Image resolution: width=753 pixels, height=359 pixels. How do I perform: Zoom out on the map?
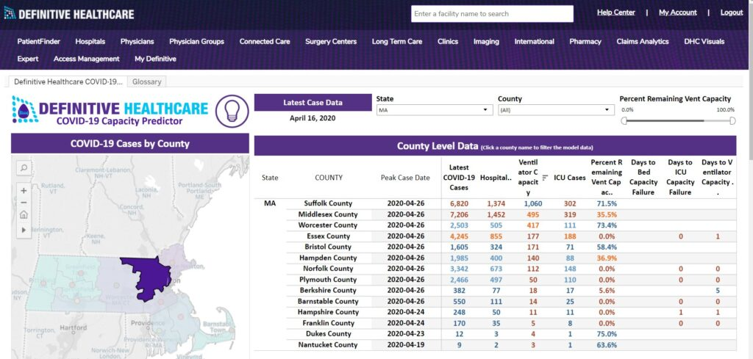24,203
